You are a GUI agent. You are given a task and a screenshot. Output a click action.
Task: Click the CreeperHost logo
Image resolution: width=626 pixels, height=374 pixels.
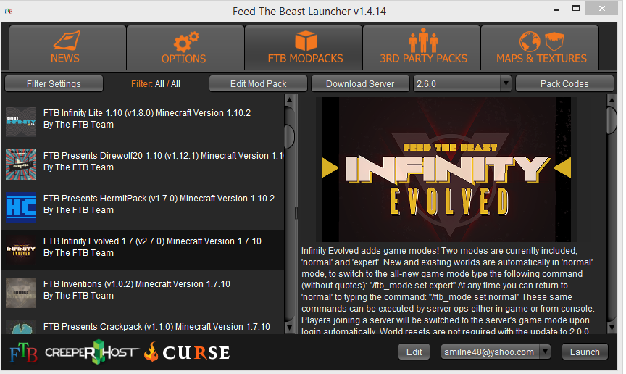91,352
